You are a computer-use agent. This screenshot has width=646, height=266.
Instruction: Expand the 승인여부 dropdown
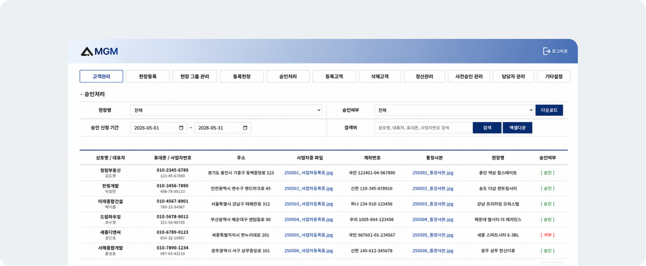pyautogui.click(x=454, y=110)
